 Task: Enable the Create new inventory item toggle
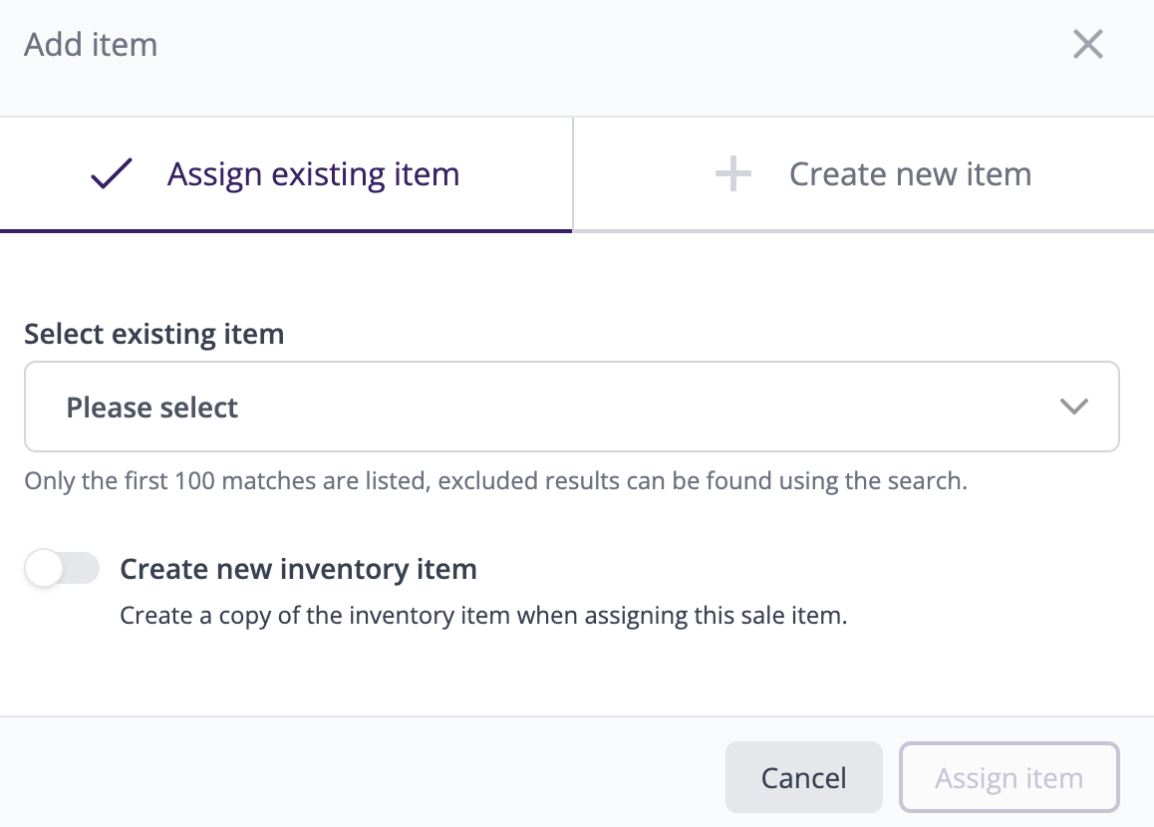[x=63, y=569]
